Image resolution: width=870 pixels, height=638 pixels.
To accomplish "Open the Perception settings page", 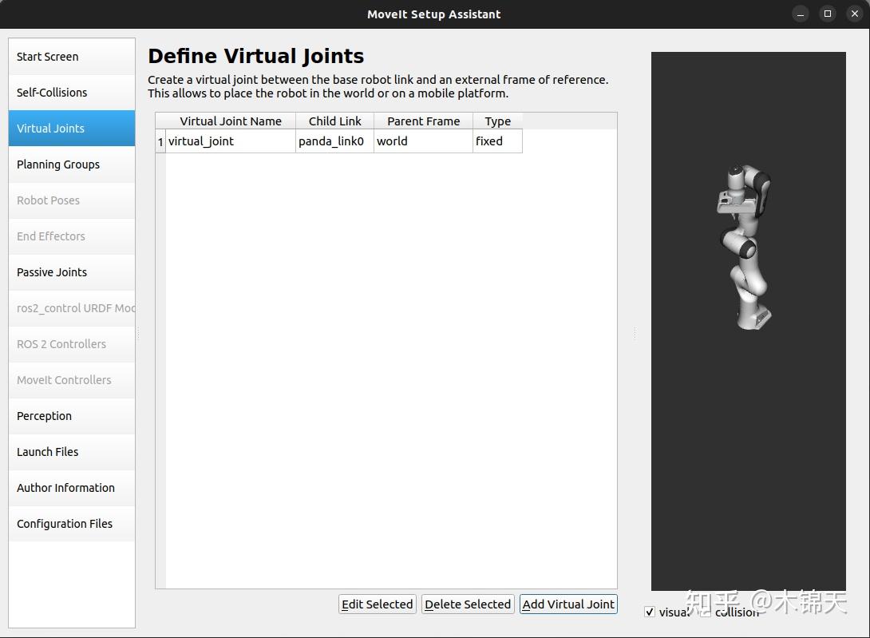I will 44,415.
